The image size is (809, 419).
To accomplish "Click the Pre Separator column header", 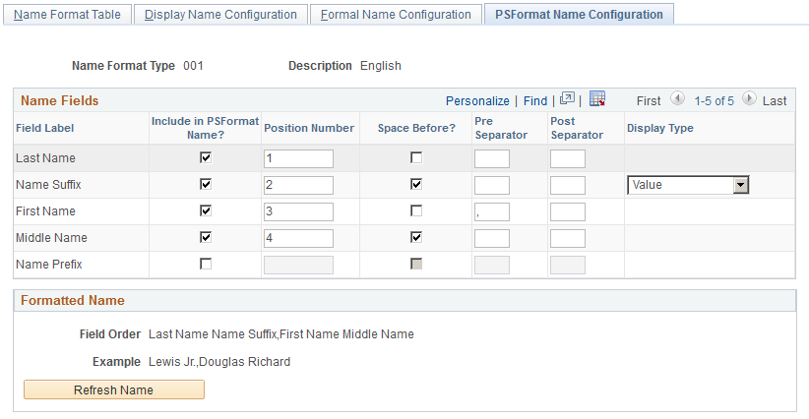I will [501, 128].
